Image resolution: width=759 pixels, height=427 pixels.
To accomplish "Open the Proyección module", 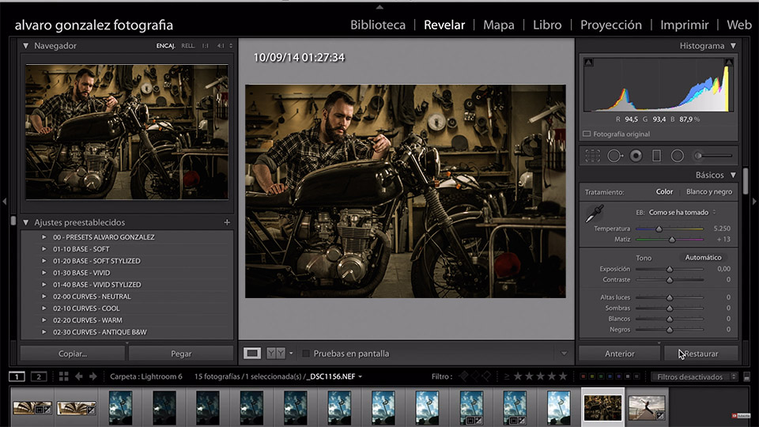I will point(611,25).
